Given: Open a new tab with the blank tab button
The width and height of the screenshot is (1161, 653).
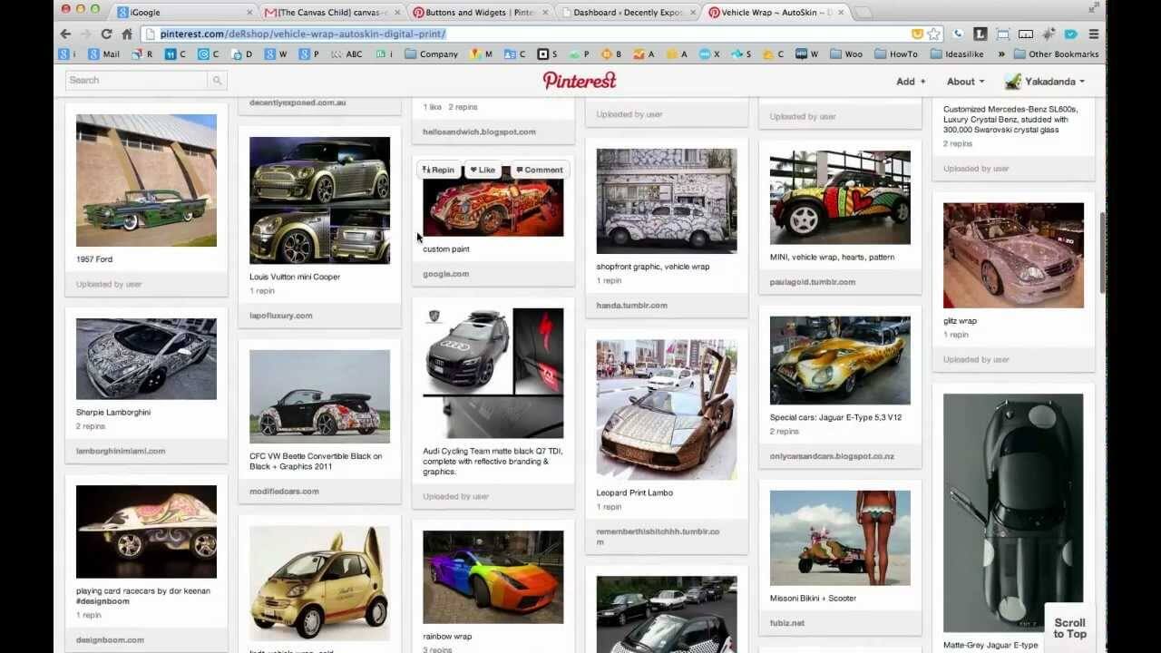Looking at the screenshot, I should point(862,13).
